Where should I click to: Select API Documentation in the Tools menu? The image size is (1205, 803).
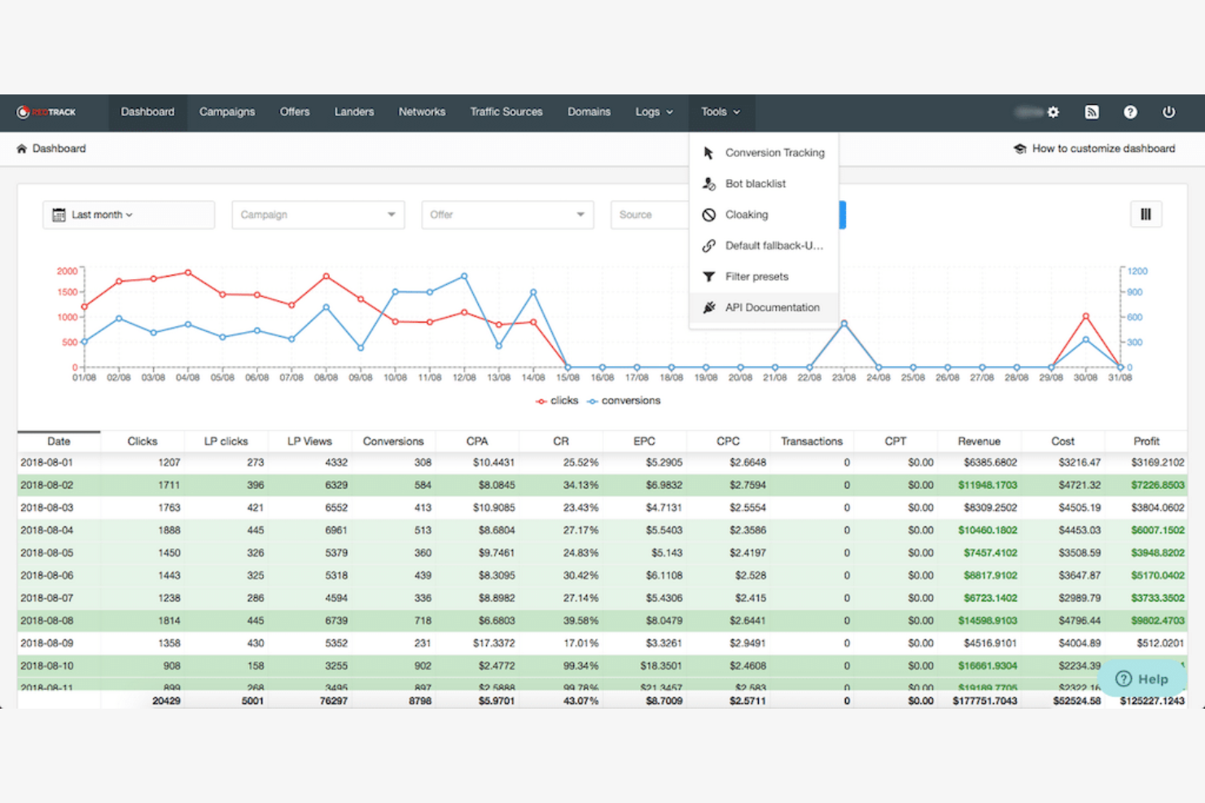(772, 307)
